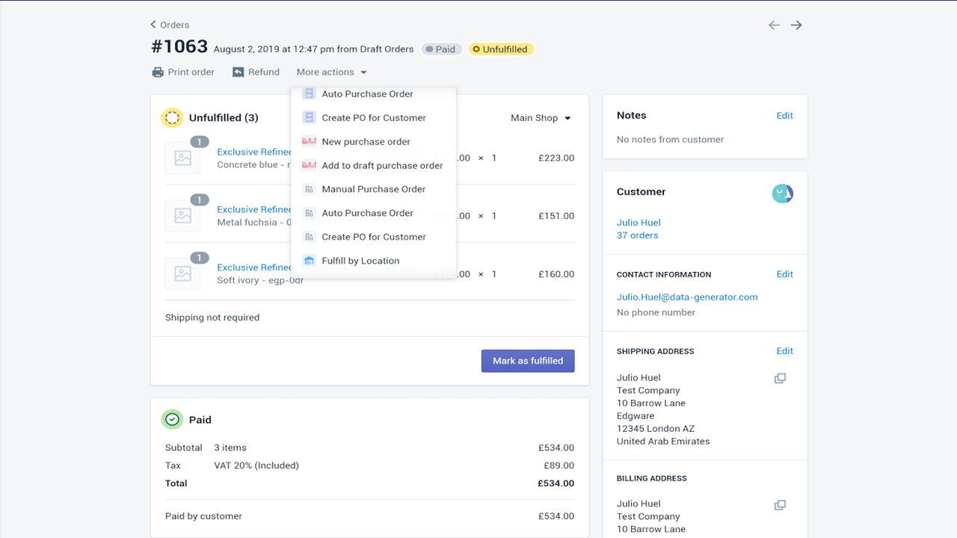Click the £89.00 tax amount
Screen dimensions: 957x538
click(x=558, y=466)
